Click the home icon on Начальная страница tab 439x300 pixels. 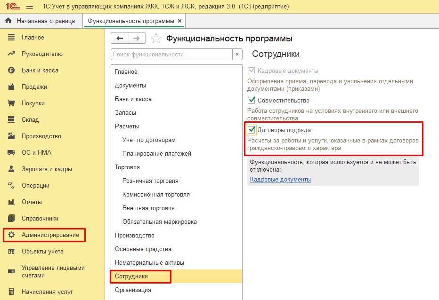[x=8, y=21]
